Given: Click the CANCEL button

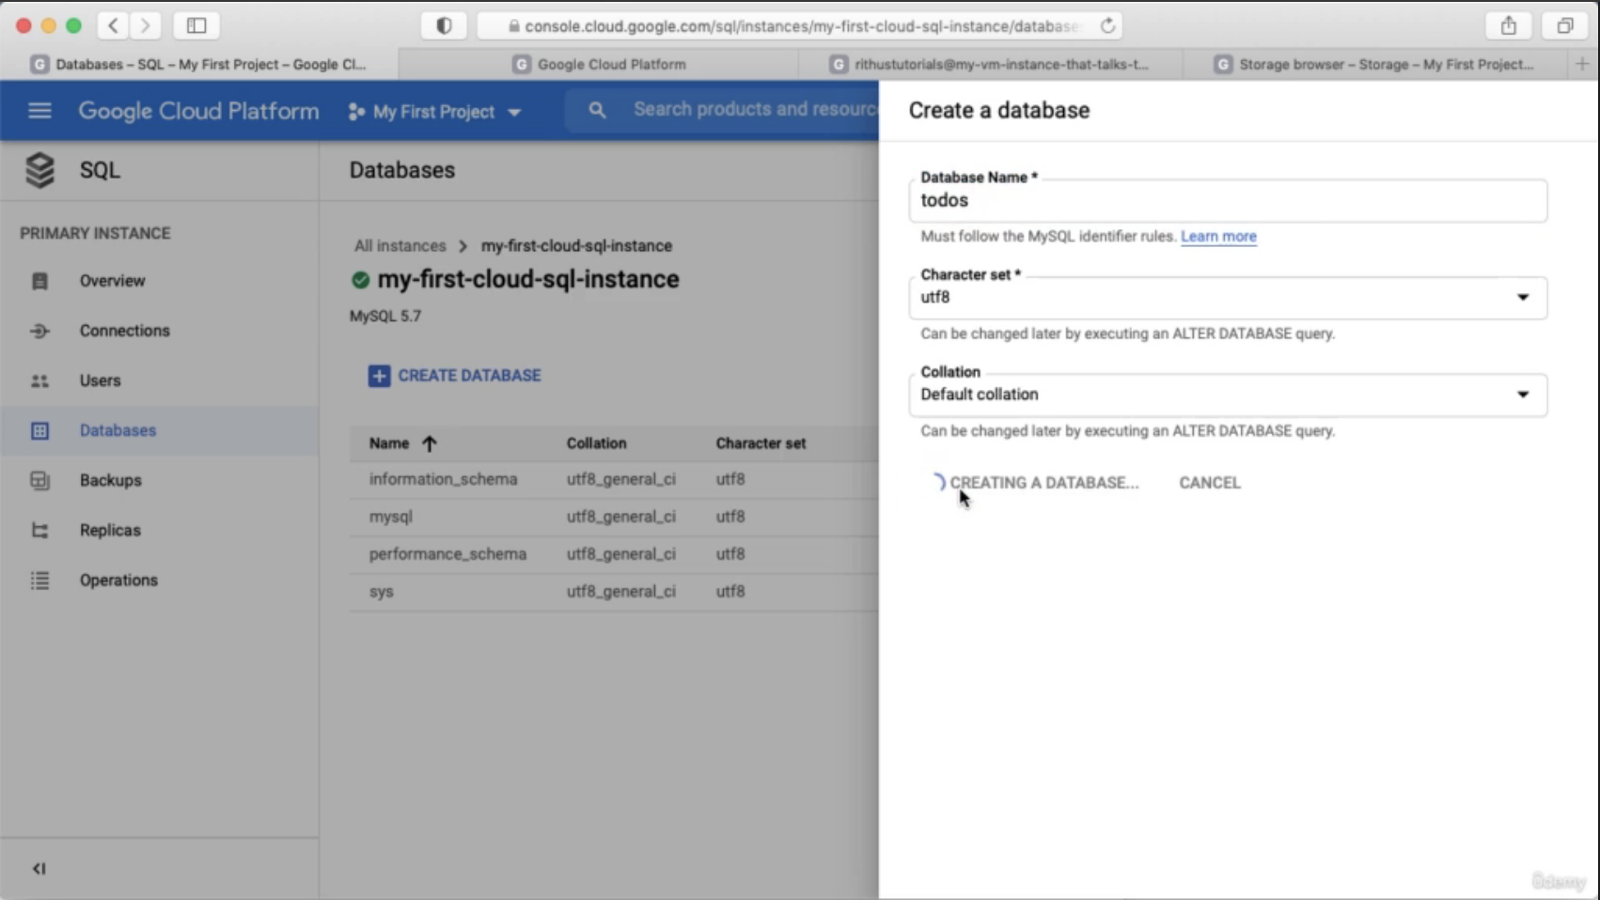Looking at the screenshot, I should coord(1210,483).
